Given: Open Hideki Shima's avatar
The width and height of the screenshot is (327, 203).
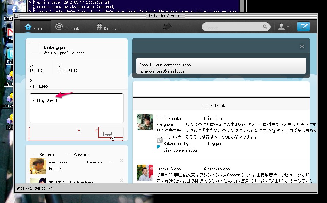Looking at the screenshot, I should coord(145,172).
